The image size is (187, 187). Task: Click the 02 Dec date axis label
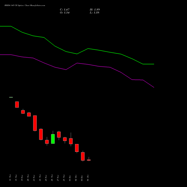(76, 178)
